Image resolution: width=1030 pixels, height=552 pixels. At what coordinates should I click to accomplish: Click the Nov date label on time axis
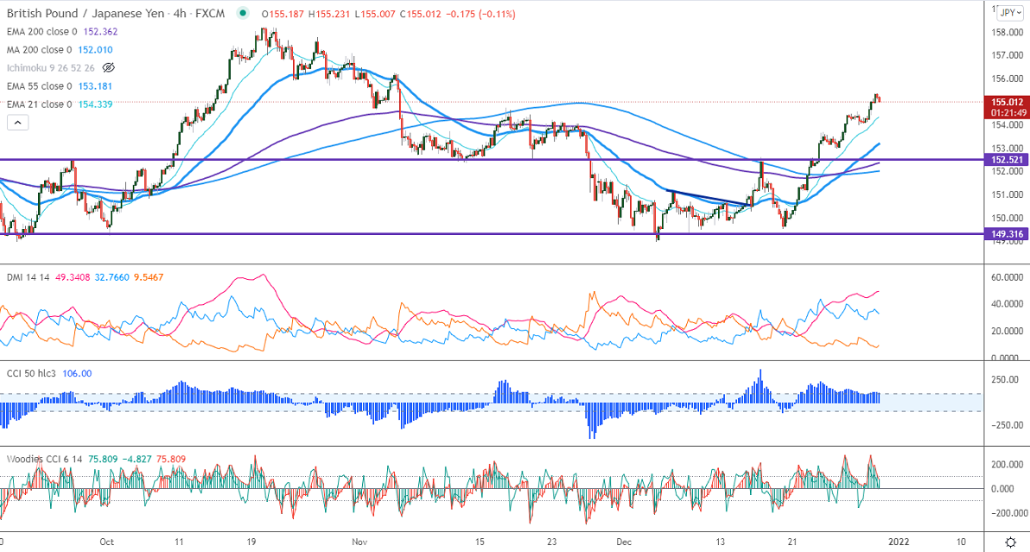point(359,542)
